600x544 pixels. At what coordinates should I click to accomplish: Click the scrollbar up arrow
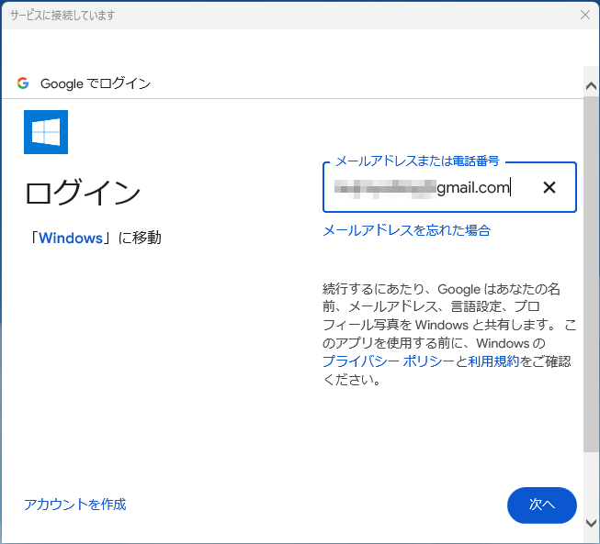[591, 86]
